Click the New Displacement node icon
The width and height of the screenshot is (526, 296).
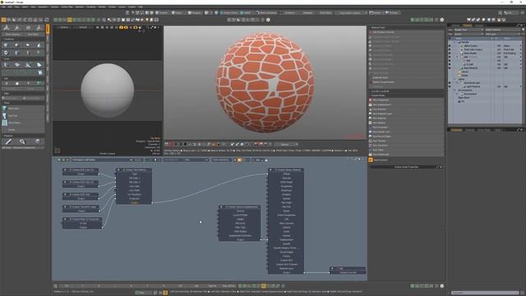(371, 104)
